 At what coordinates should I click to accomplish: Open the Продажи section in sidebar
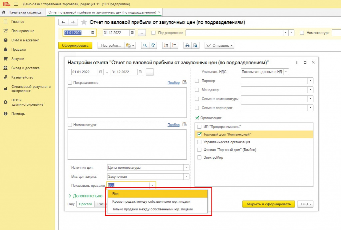click(x=18, y=49)
